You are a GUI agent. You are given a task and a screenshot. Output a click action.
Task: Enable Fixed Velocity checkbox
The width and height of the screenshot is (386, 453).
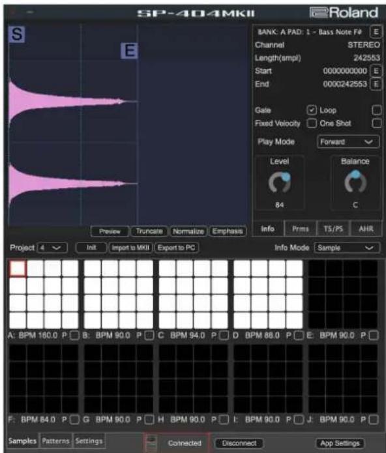(x=312, y=123)
